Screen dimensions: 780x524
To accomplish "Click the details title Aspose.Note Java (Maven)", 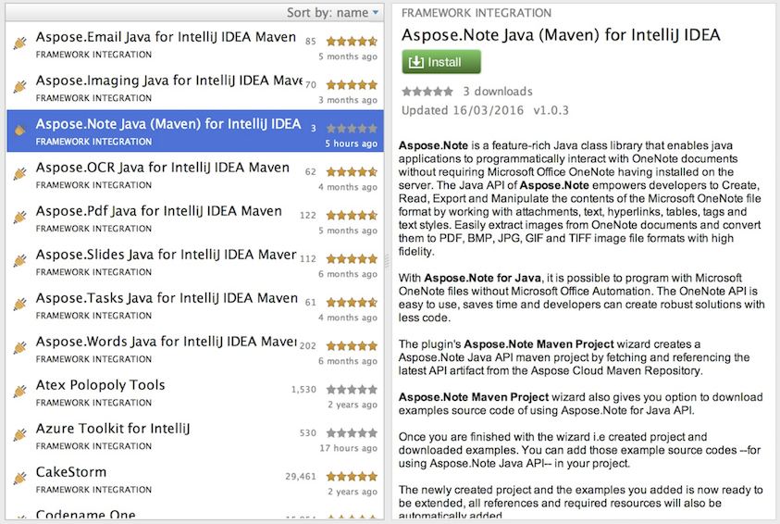I will pos(561,35).
